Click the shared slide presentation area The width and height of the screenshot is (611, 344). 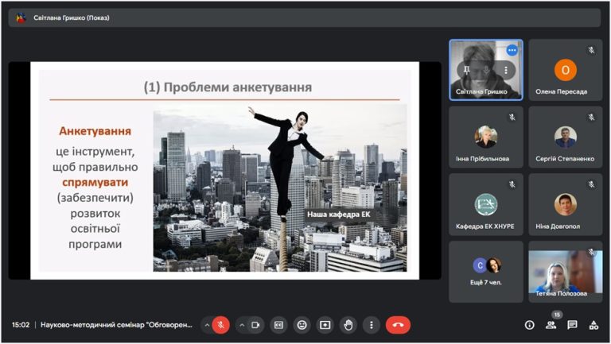225,171
